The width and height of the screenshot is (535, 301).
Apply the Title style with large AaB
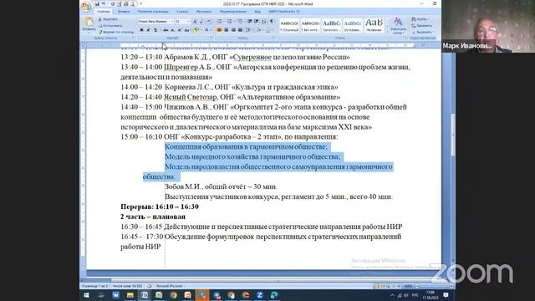click(374, 26)
